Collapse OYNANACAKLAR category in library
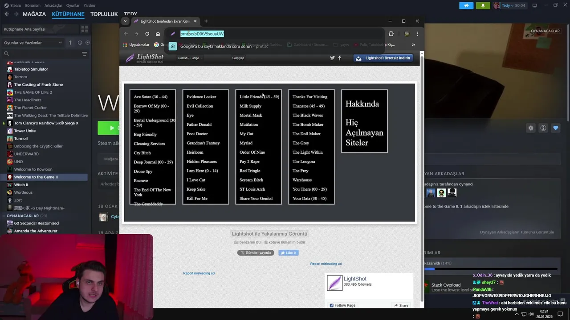 click(4, 216)
